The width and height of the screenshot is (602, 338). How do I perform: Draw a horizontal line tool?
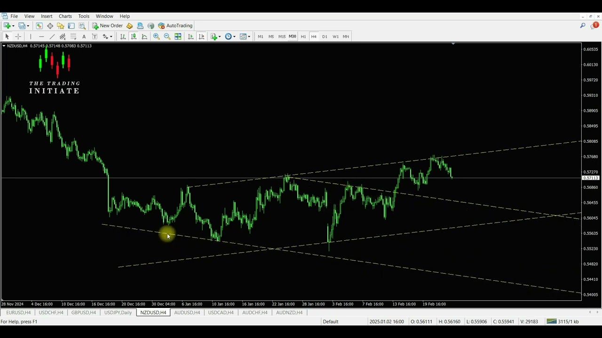pyautogui.click(x=41, y=37)
